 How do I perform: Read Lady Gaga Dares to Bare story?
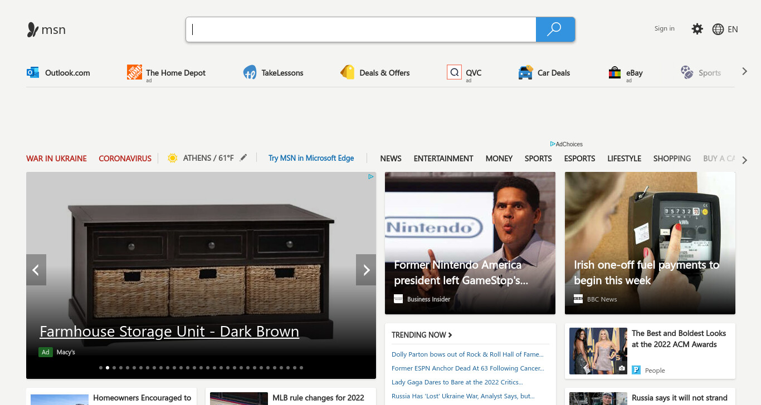(457, 382)
